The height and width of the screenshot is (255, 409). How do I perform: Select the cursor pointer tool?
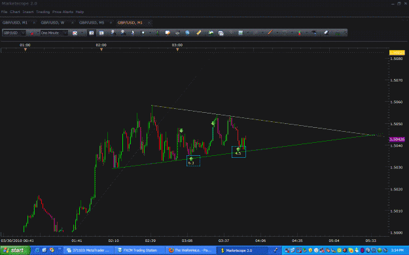(x=133, y=33)
